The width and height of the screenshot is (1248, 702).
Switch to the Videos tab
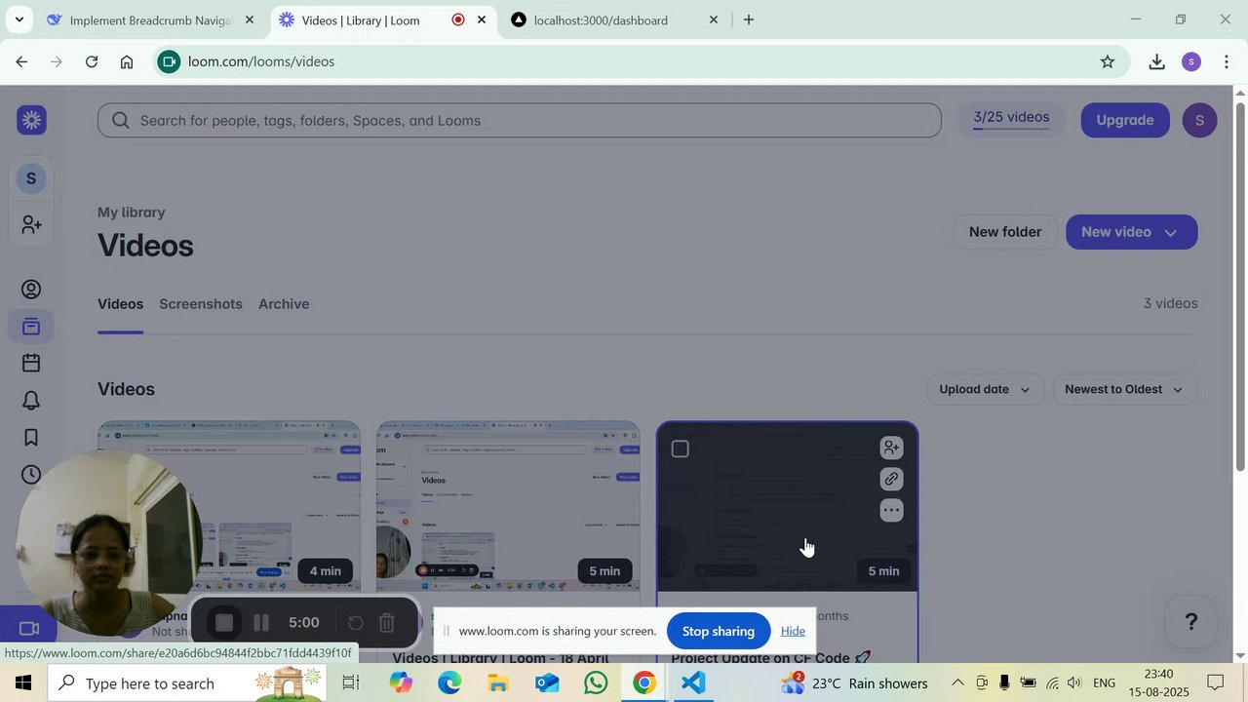[120, 304]
